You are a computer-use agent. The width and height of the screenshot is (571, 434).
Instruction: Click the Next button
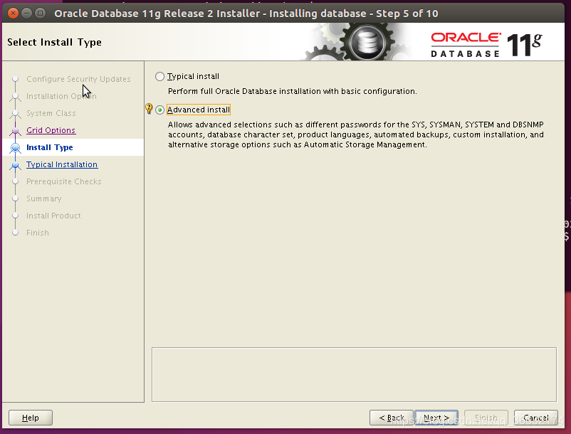point(436,418)
